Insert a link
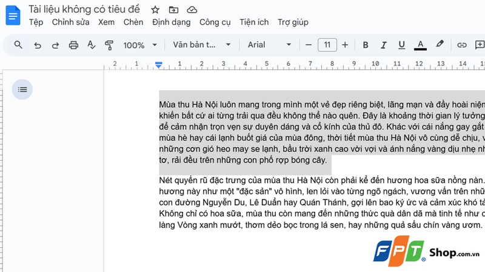 click(461, 45)
